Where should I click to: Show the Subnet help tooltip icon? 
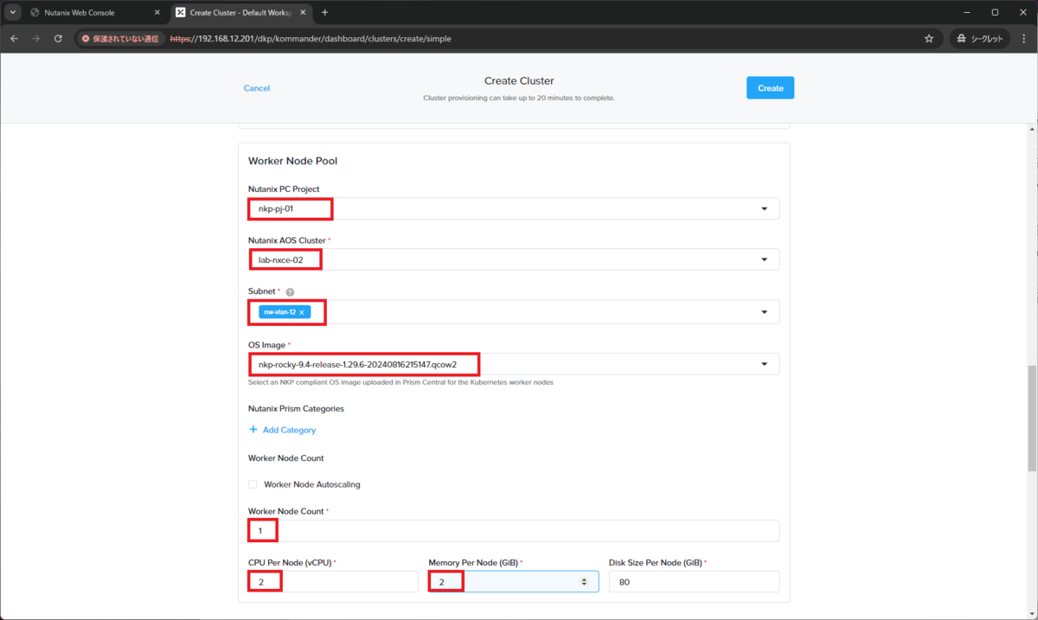pyautogui.click(x=290, y=292)
